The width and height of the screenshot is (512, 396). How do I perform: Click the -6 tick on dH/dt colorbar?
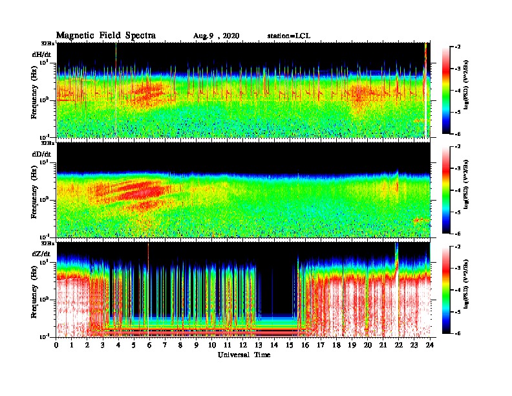(458, 134)
